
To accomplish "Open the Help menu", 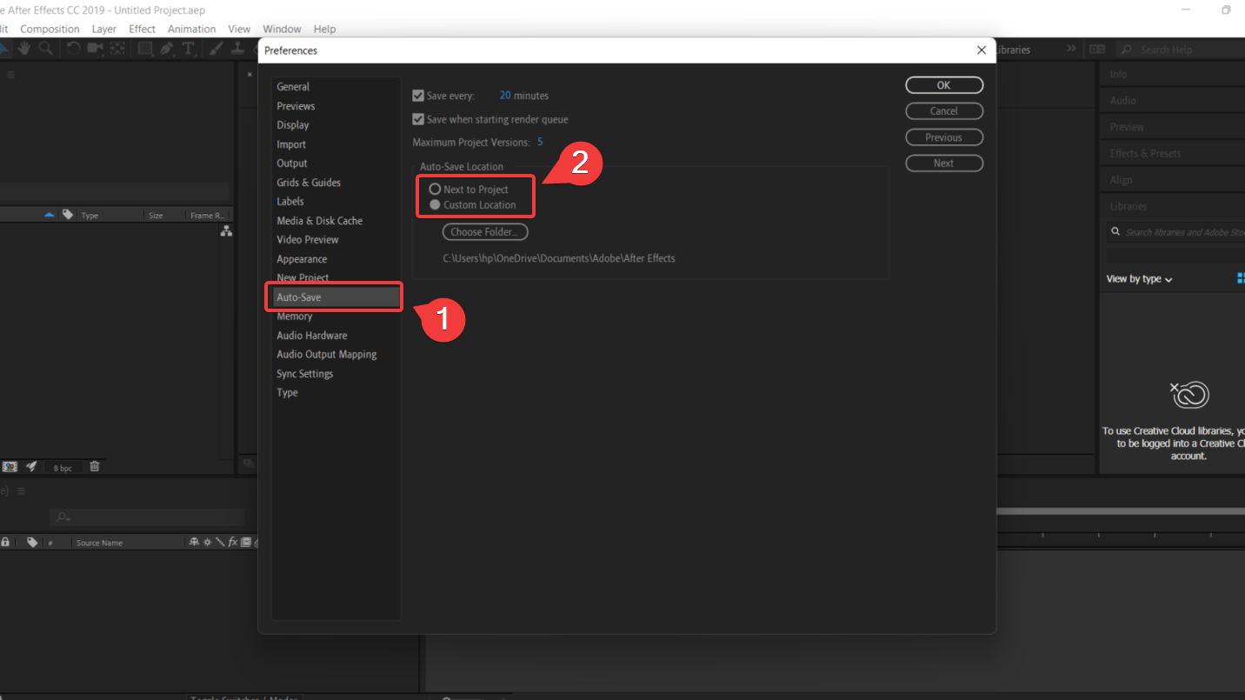I will [324, 29].
